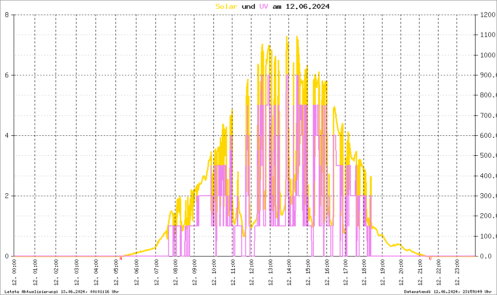The image size is (497, 295).
Task: Select the red sunset marker 'U' on the time axis
Action: [430, 258]
